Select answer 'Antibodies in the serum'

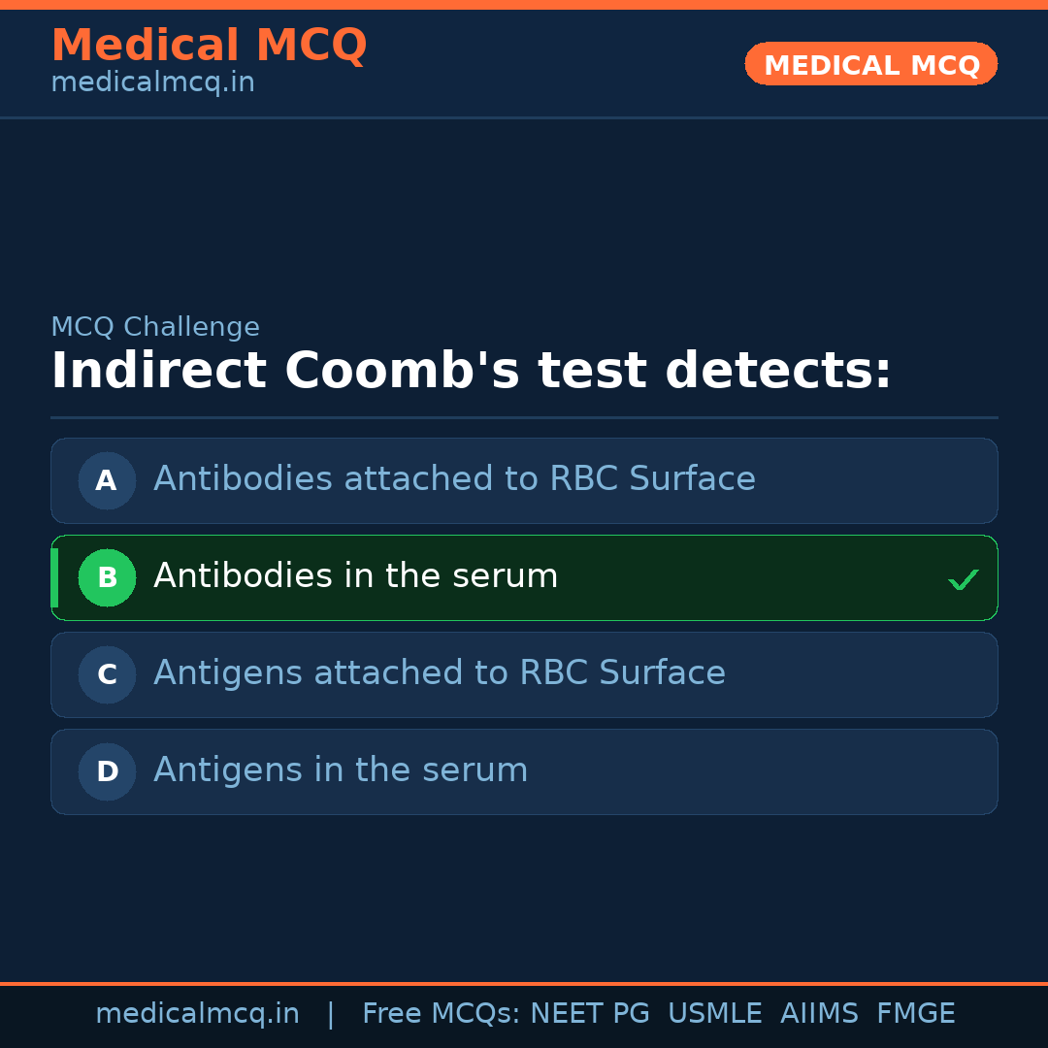click(355, 576)
